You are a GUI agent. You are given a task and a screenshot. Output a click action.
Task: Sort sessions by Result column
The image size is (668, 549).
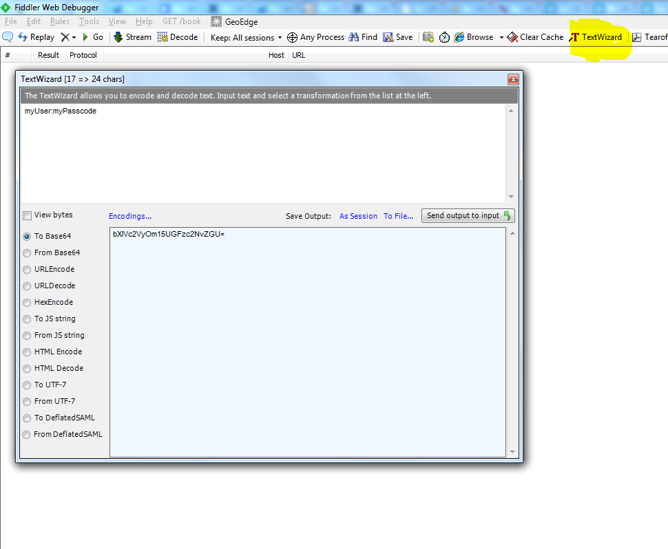tap(48, 55)
